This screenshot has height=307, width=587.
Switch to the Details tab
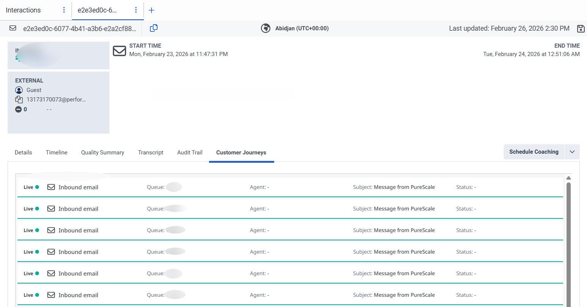23,152
